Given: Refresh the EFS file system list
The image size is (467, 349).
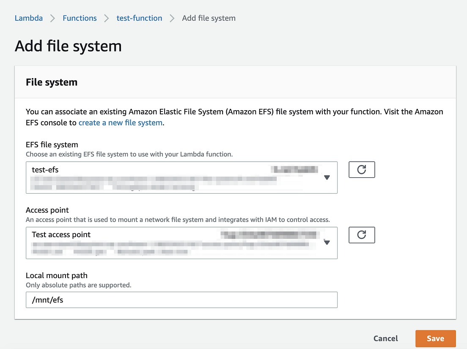Looking at the screenshot, I should coord(361,170).
